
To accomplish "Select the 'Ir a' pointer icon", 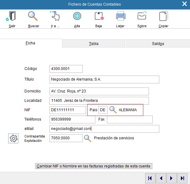I will 55,16.
